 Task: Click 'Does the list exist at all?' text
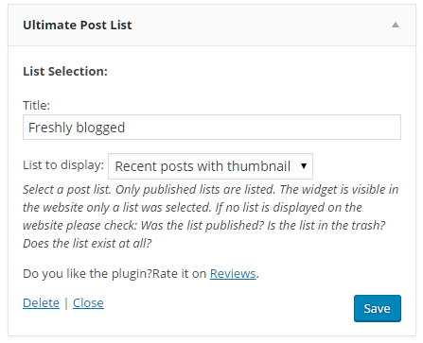coord(87,243)
